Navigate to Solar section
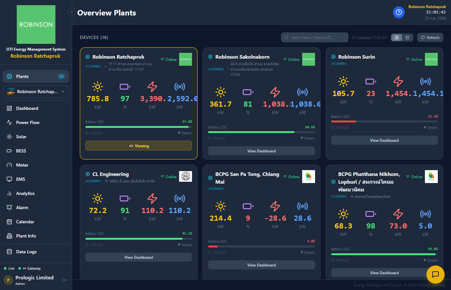Screen dimensions: 451x290 click(36, 137)
